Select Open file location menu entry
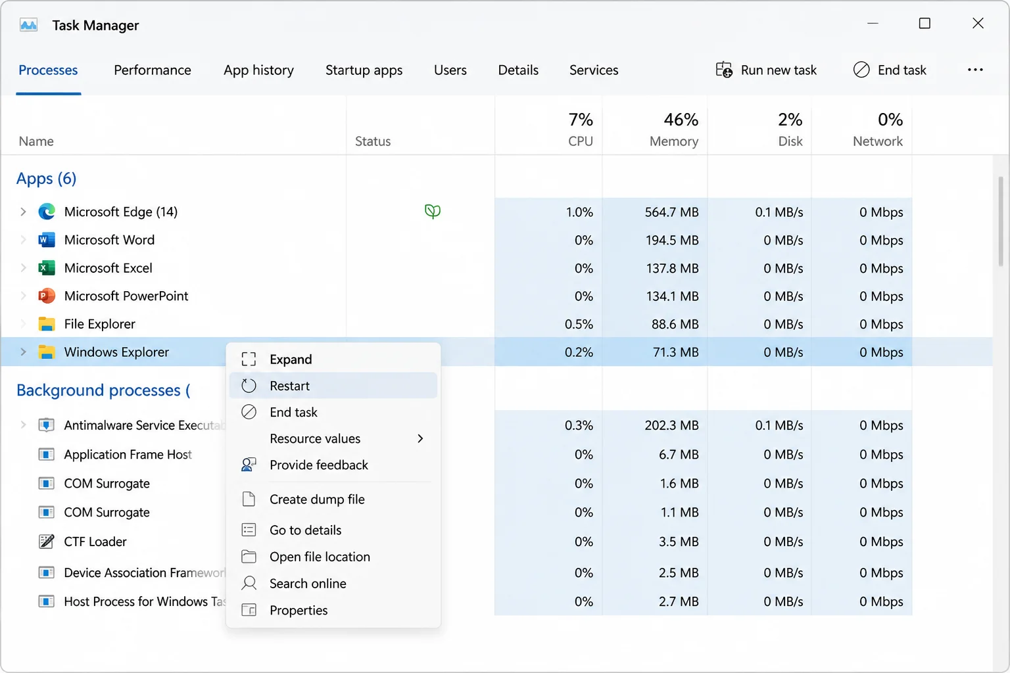This screenshot has height=673, width=1010. tap(333, 557)
